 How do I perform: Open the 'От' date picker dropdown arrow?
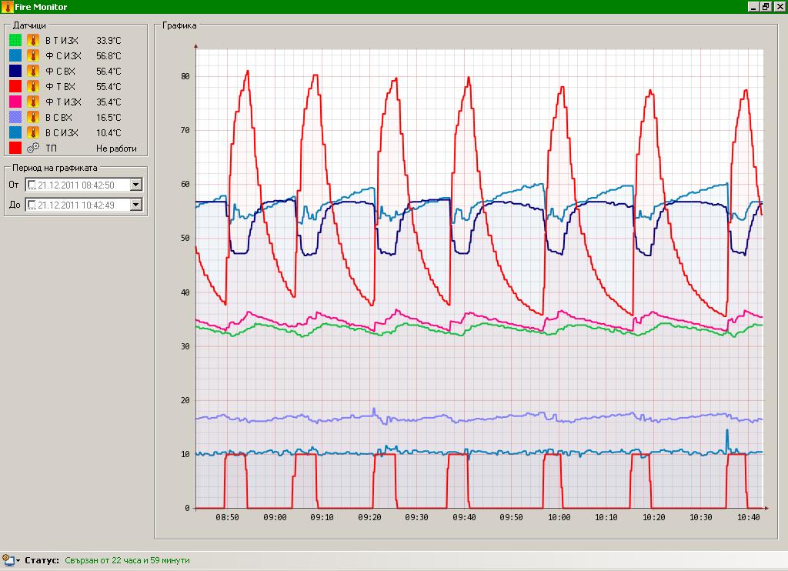click(136, 185)
